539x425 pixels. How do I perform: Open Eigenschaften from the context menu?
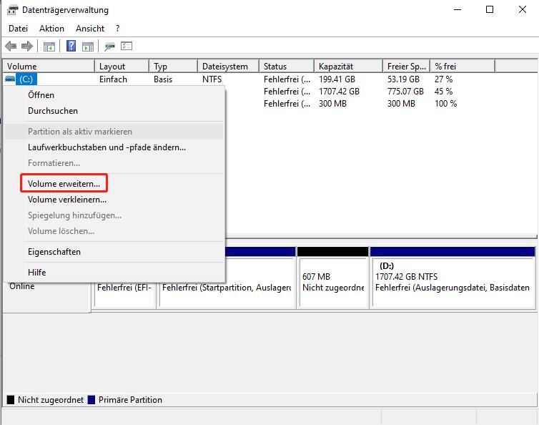(114, 252)
